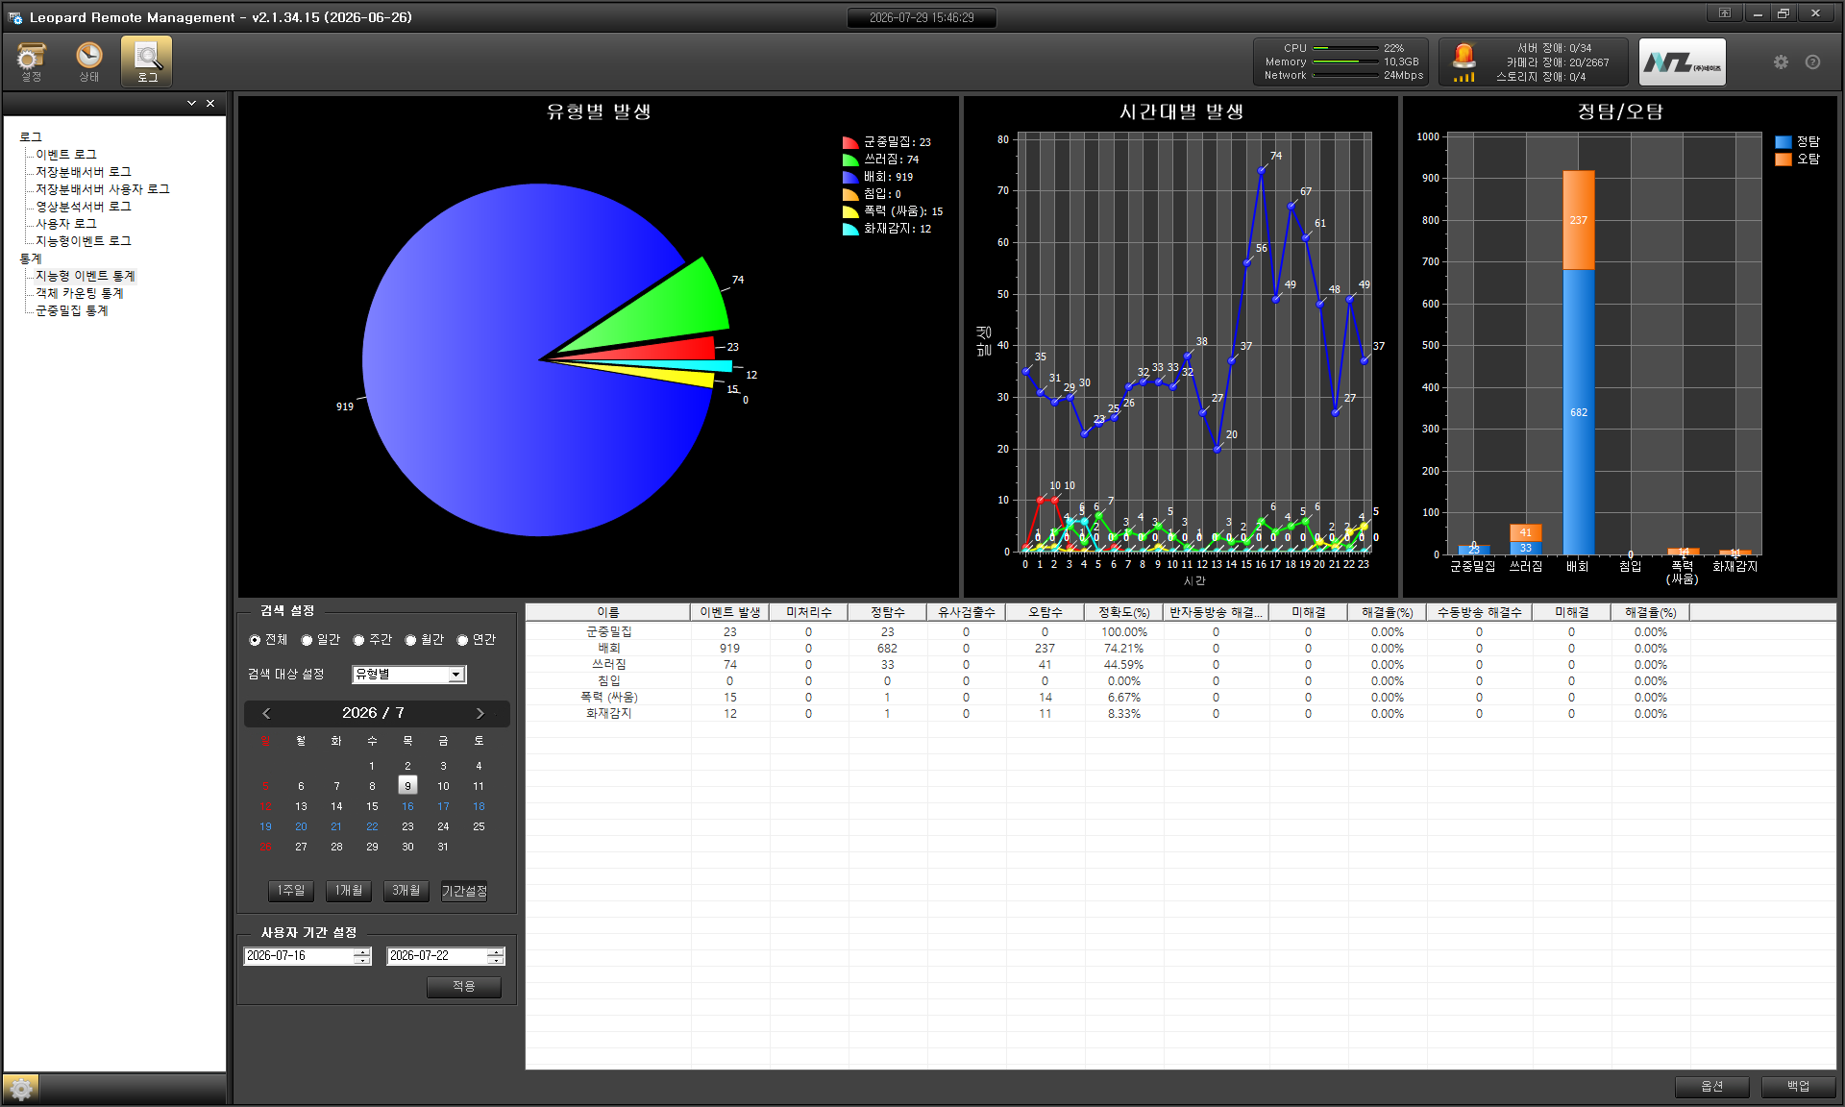Image resolution: width=1845 pixels, height=1107 pixels.
Task: Click the 682 bar in 배회 column
Action: pyautogui.click(x=1579, y=412)
